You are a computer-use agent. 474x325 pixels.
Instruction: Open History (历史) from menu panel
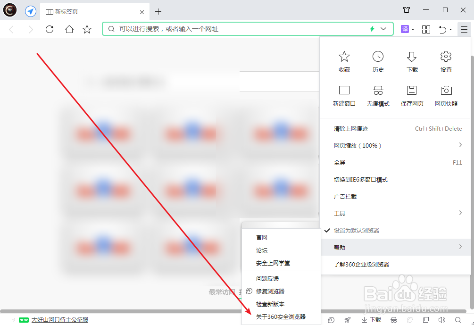point(378,62)
